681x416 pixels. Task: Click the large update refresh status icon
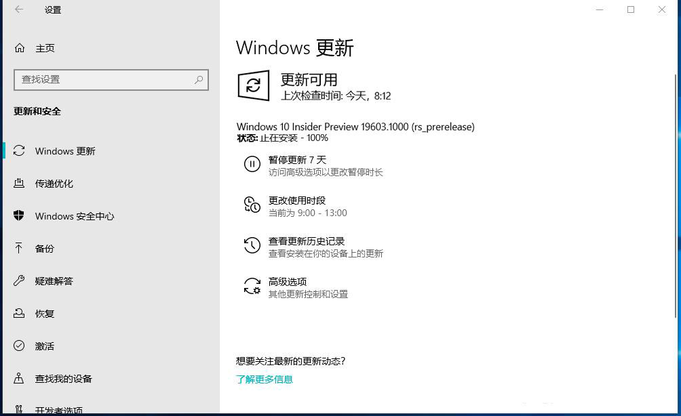click(254, 85)
